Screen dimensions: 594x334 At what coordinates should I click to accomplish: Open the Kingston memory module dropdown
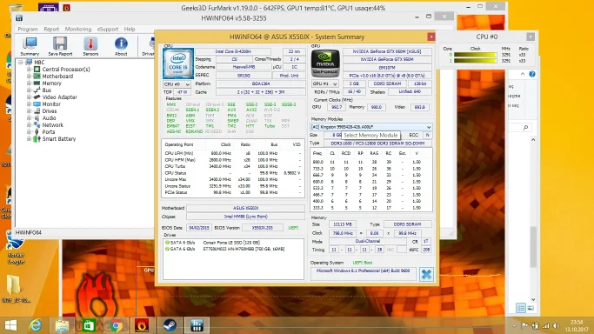(370, 127)
